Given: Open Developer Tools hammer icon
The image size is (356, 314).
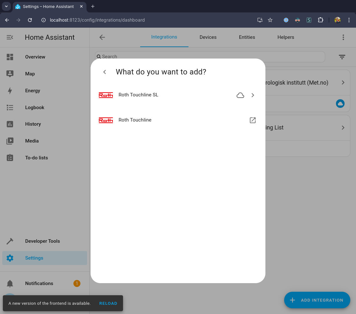Looking at the screenshot, I should pos(10,241).
